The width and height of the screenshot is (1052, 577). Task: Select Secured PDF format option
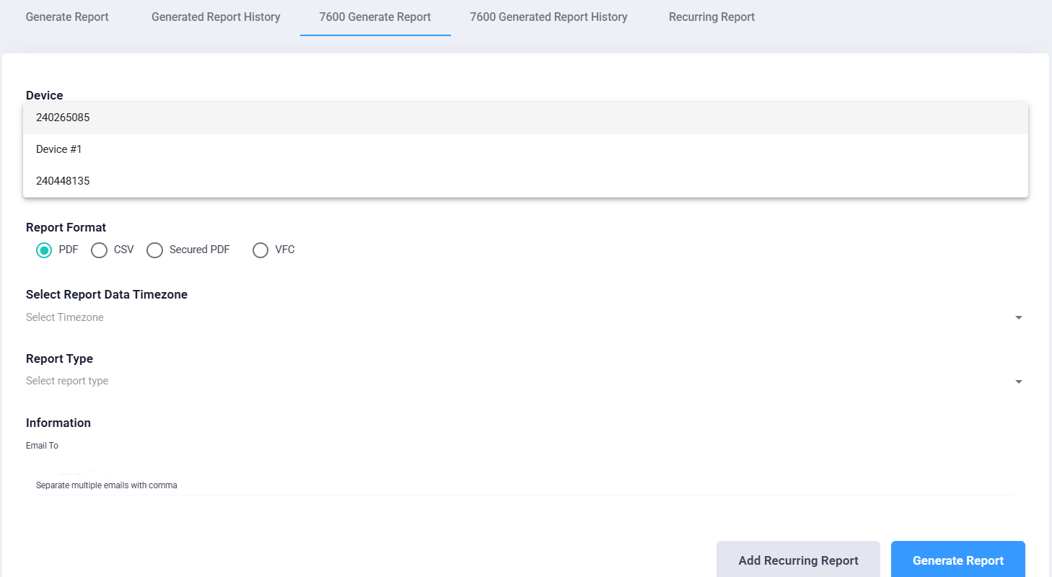coord(154,250)
